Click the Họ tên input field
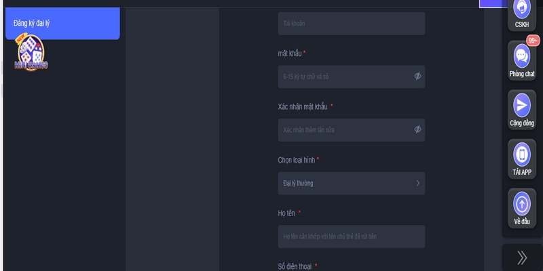Viewport: 543px width, 271px height. [351, 236]
